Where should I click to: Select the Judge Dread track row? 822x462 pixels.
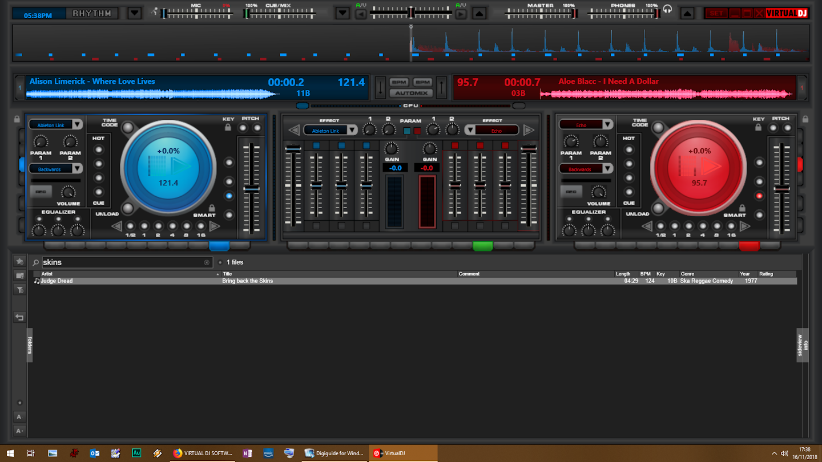click(x=414, y=281)
